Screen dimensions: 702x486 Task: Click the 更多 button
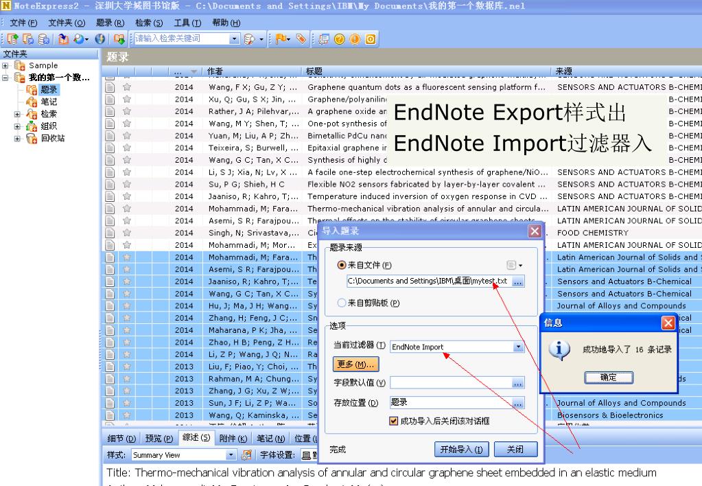click(x=355, y=364)
